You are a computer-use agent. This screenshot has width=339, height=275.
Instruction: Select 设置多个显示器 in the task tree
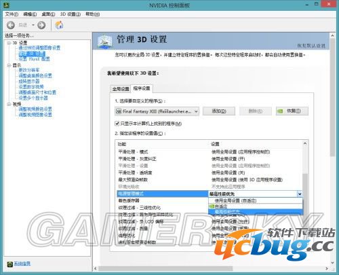pos(33,98)
